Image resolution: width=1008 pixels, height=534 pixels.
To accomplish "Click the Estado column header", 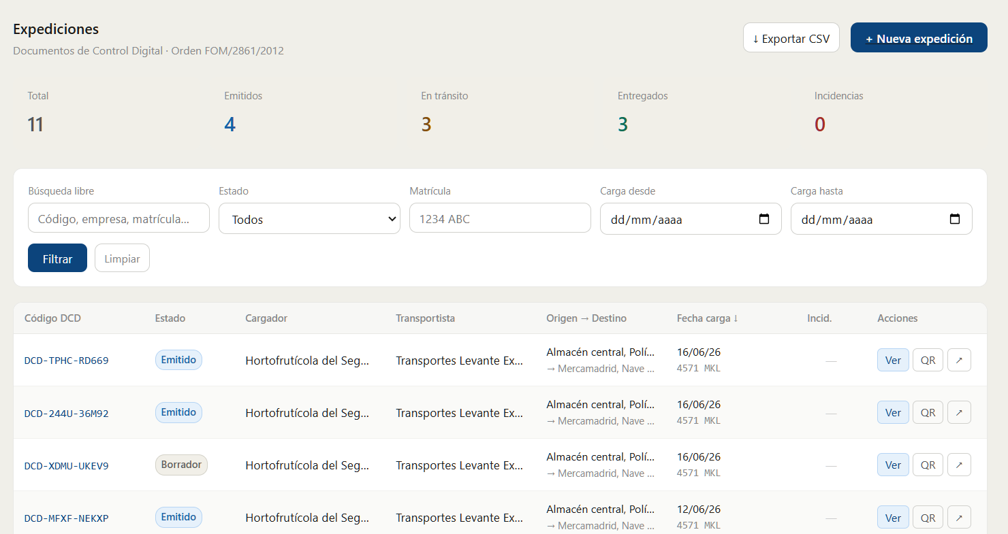I will coord(170,318).
